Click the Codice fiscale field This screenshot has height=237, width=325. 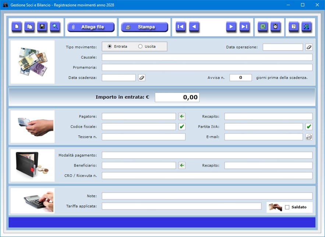(x=139, y=127)
